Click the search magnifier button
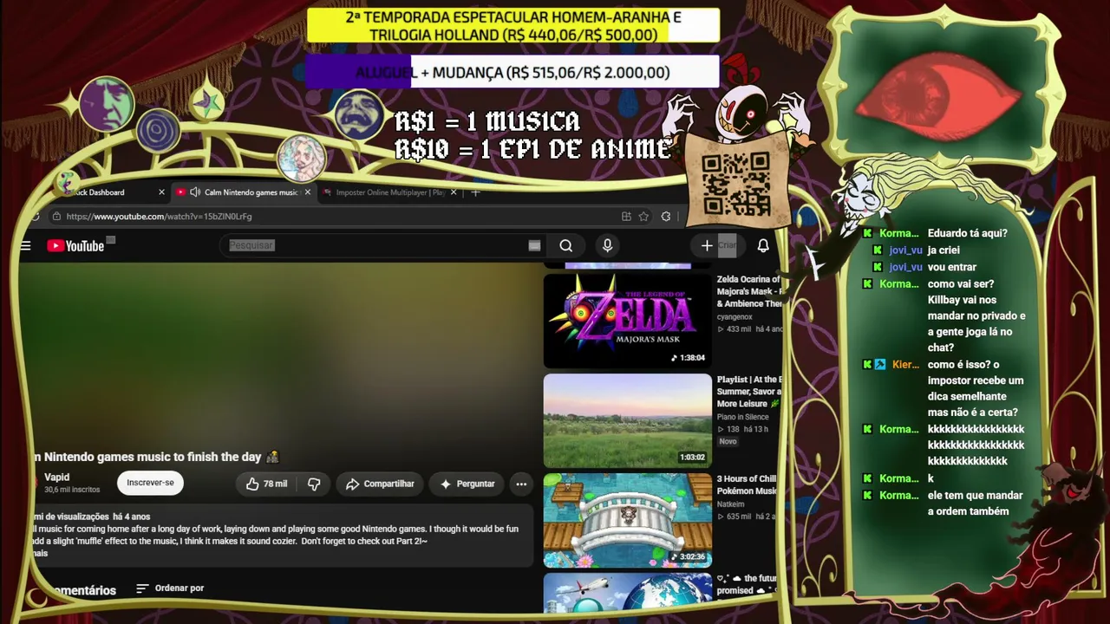The image size is (1110, 624). coord(566,245)
